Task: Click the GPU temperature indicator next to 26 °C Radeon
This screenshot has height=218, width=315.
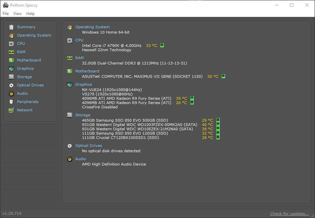Action: (x=192, y=103)
